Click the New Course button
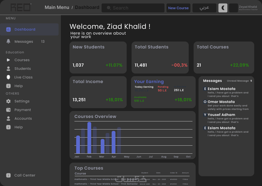This screenshot has width=262, height=186. pyautogui.click(x=178, y=8)
